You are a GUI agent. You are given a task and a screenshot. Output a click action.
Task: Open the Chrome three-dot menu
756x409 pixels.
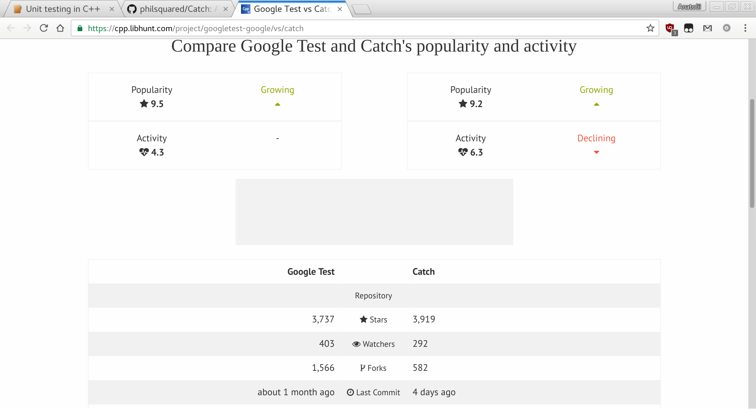745,28
